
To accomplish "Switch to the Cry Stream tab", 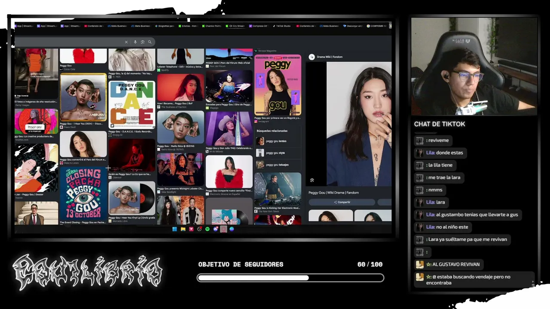I will (235, 26).
